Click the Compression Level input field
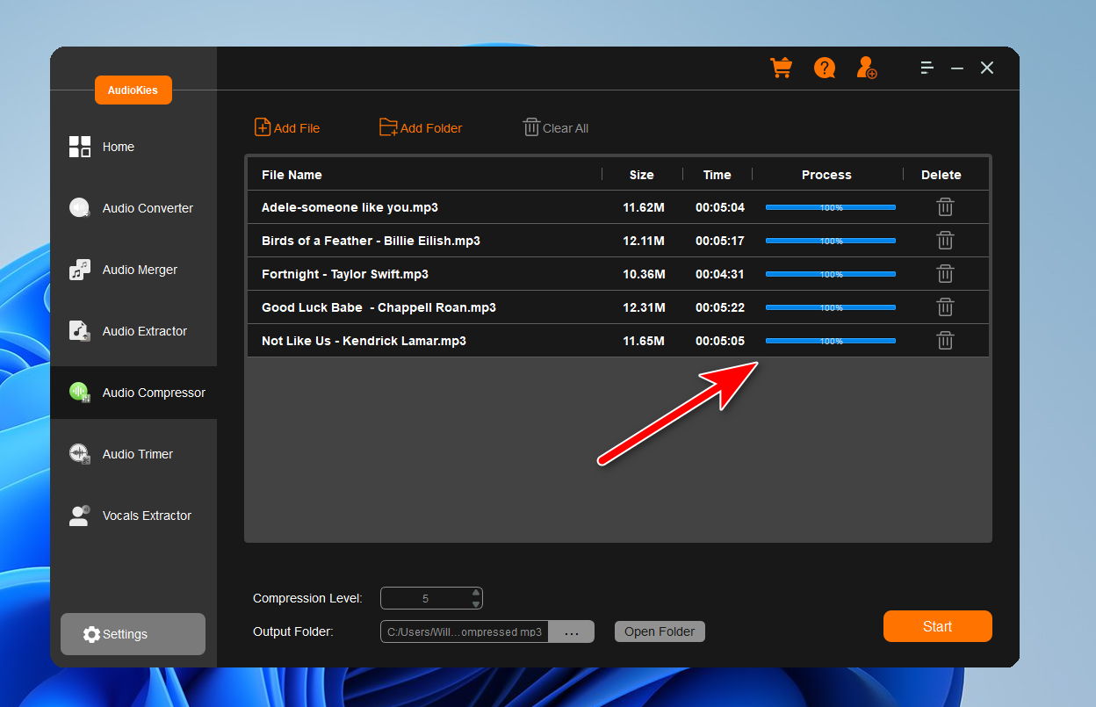Screen dimensions: 1096x707 click(431, 598)
